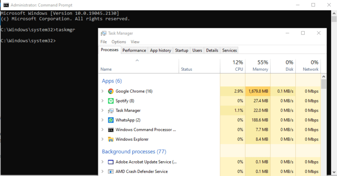Expand the Windows Explorer process entry
This screenshot has height=176, width=337.
(102, 139)
